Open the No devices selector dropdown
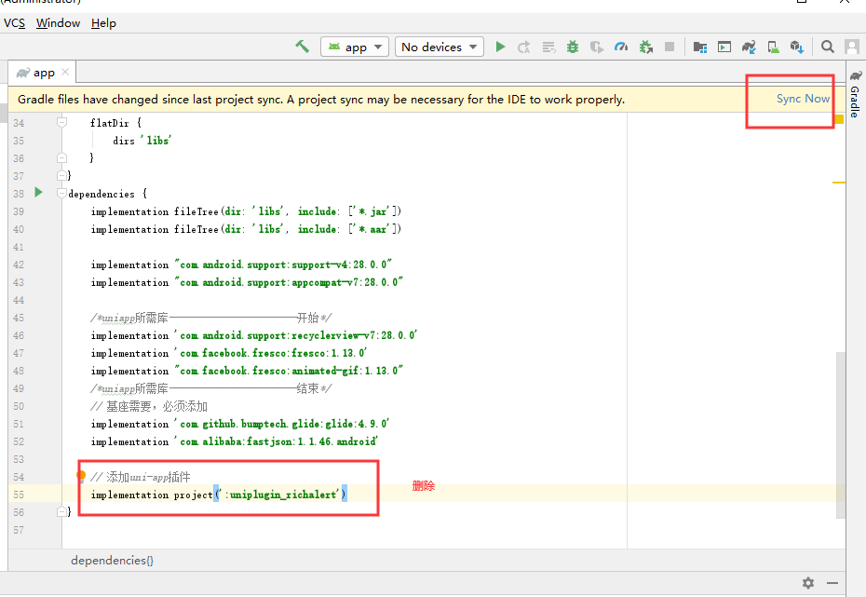Image resolution: width=866 pixels, height=597 pixels. [440, 47]
